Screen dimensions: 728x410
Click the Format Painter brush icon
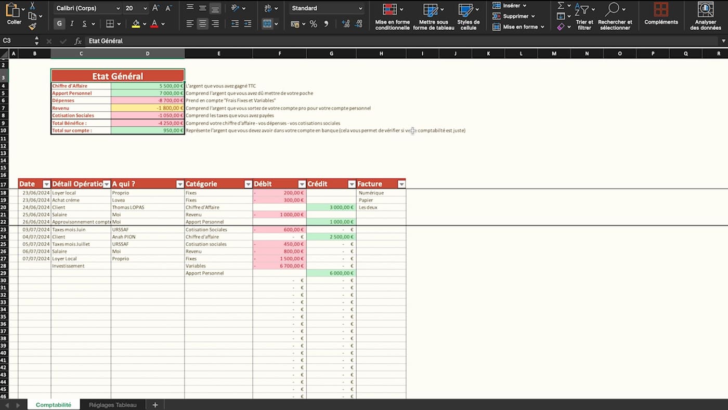coord(32,26)
